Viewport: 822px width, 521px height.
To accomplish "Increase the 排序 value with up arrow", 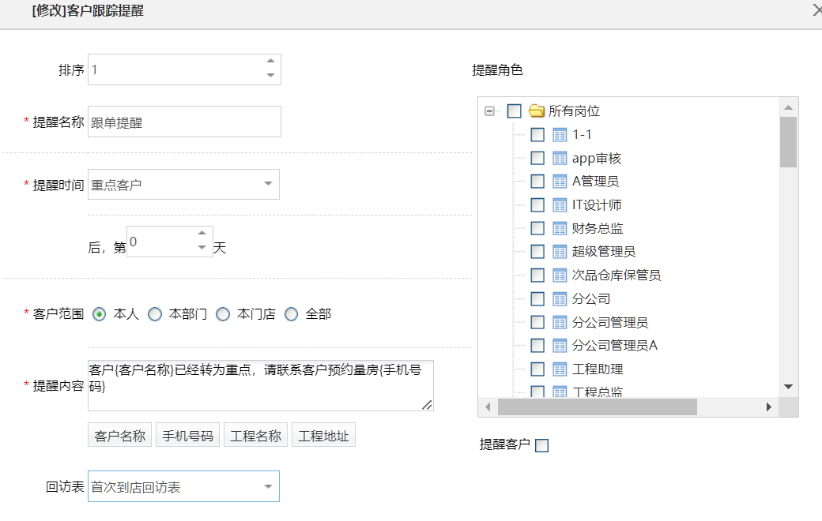I will [x=270, y=62].
